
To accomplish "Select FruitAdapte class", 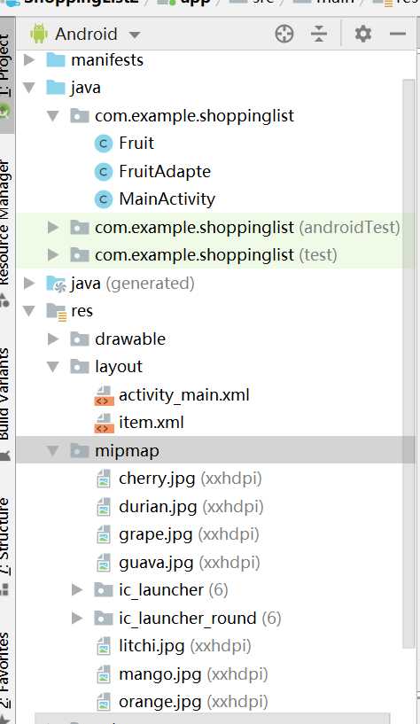I will [165, 172].
